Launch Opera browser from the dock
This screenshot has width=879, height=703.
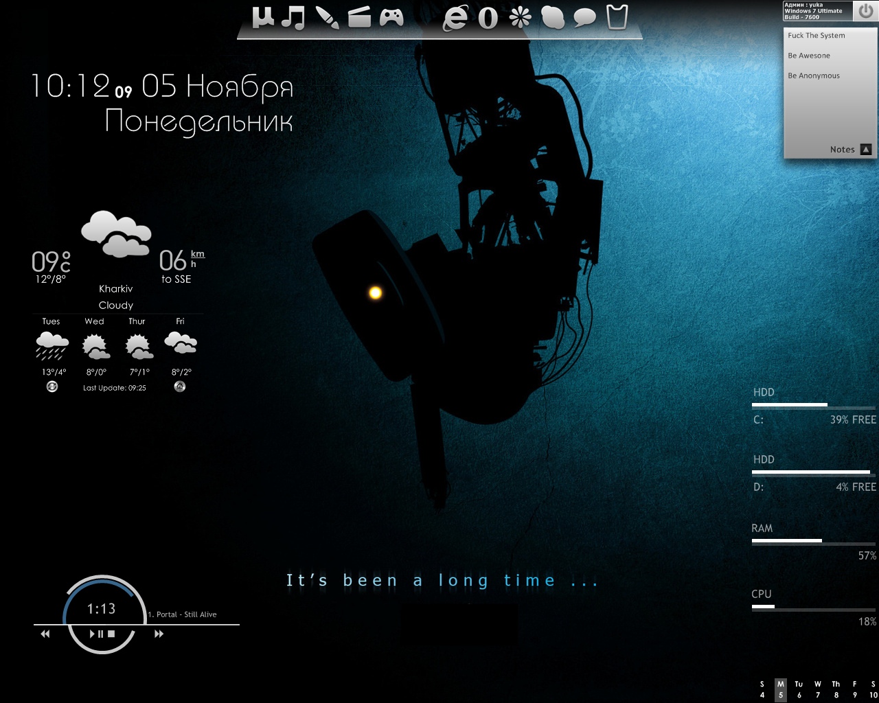tap(488, 18)
